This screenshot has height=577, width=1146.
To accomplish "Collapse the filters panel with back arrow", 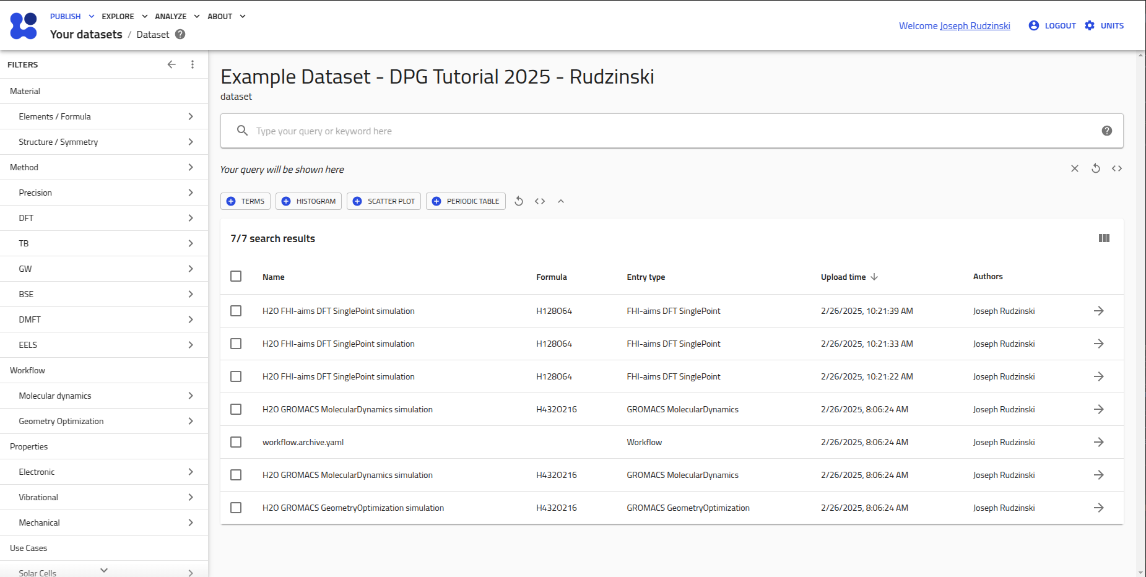I will pos(171,64).
